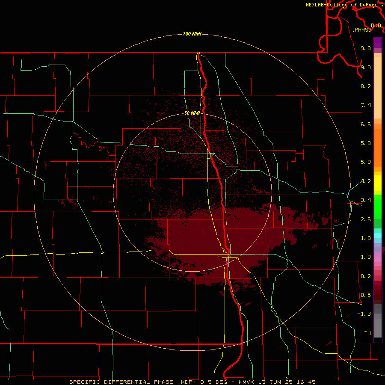Click the 50 NMI range ring label
385x385 pixels.
(x=192, y=113)
